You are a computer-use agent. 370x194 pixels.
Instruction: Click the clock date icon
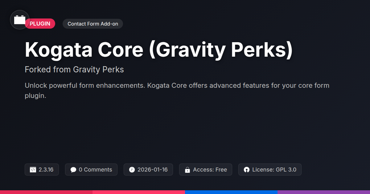[x=132, y=170]
